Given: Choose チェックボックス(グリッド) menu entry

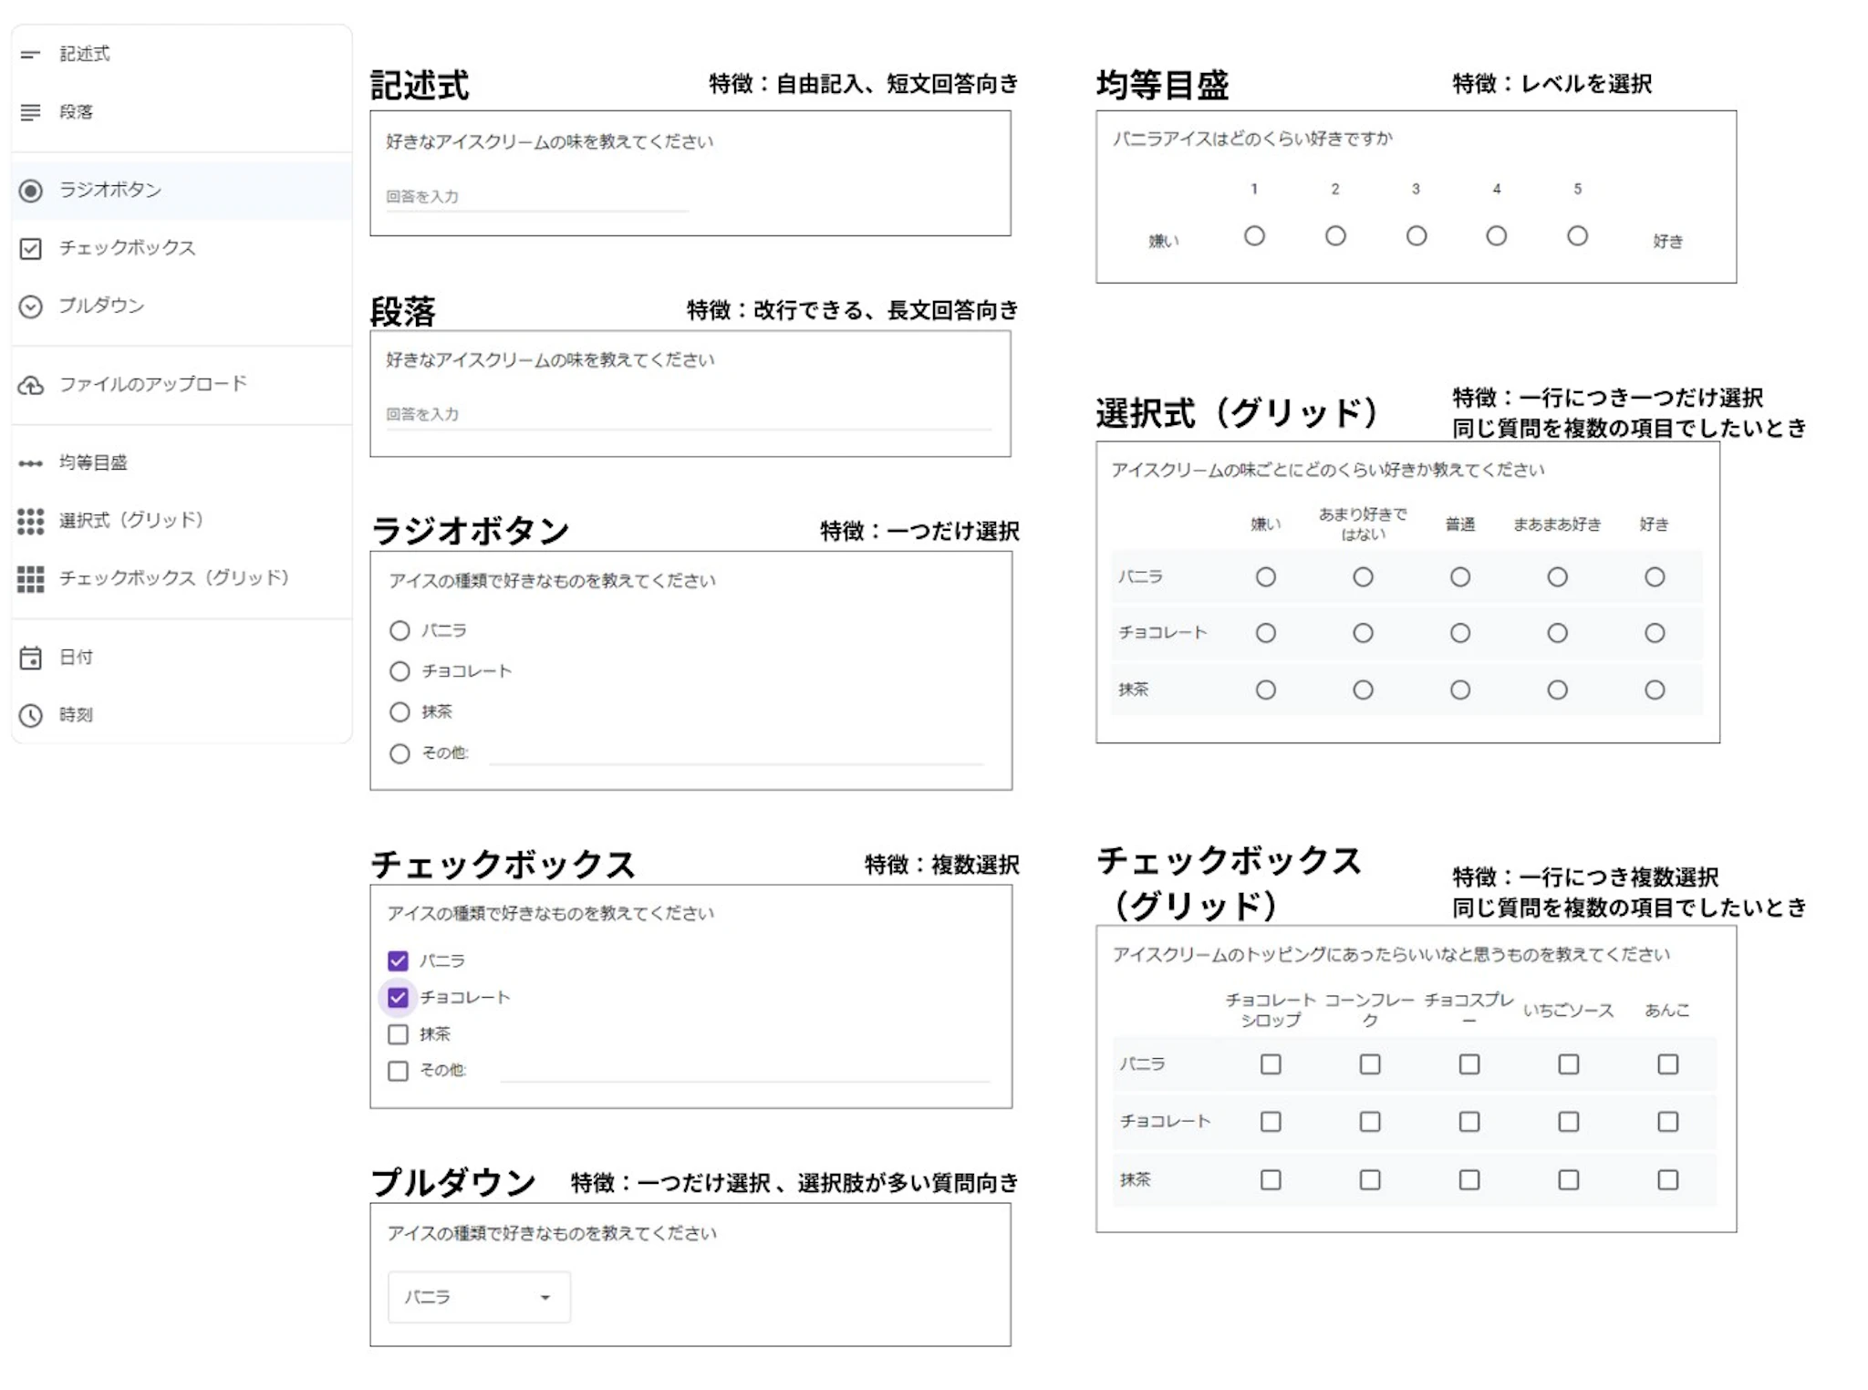Looking at the screenshot, I should (x=173, y=578).
